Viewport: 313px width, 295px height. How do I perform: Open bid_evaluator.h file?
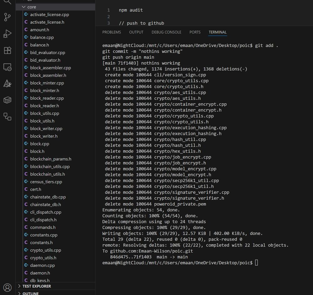point(55,60)
